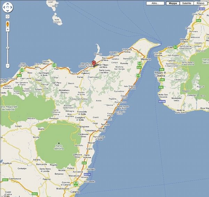
Task: Click the A20 highway shield near Patti
Action: pyautogui.click(x=54, y=65)
